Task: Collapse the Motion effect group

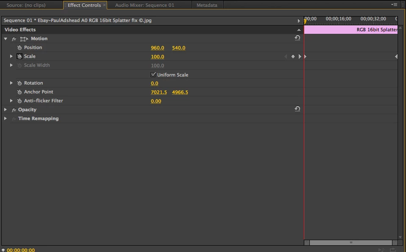Action: coord(6,39)
